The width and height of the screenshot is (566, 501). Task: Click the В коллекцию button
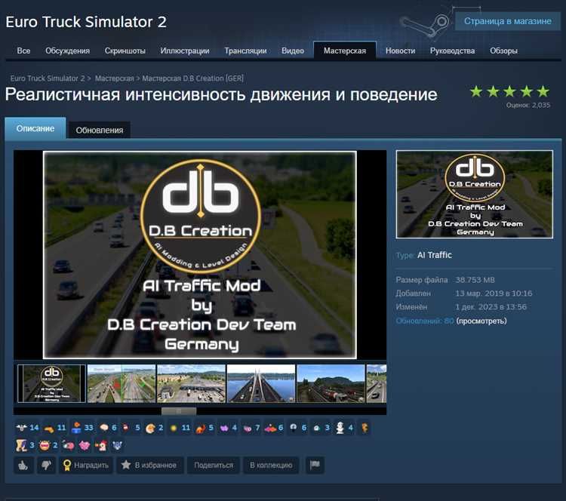click(x=271, y=465)
